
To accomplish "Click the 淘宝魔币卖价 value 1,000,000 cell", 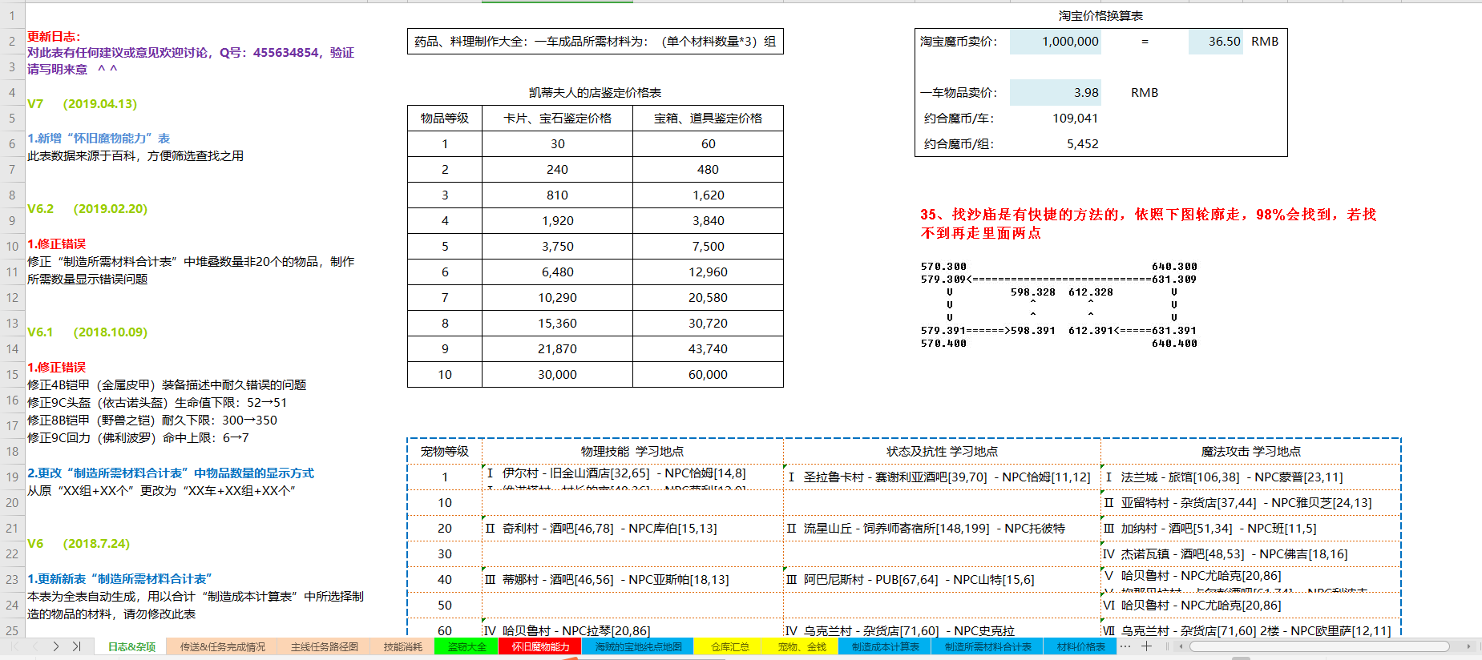I will point(1055,42).
